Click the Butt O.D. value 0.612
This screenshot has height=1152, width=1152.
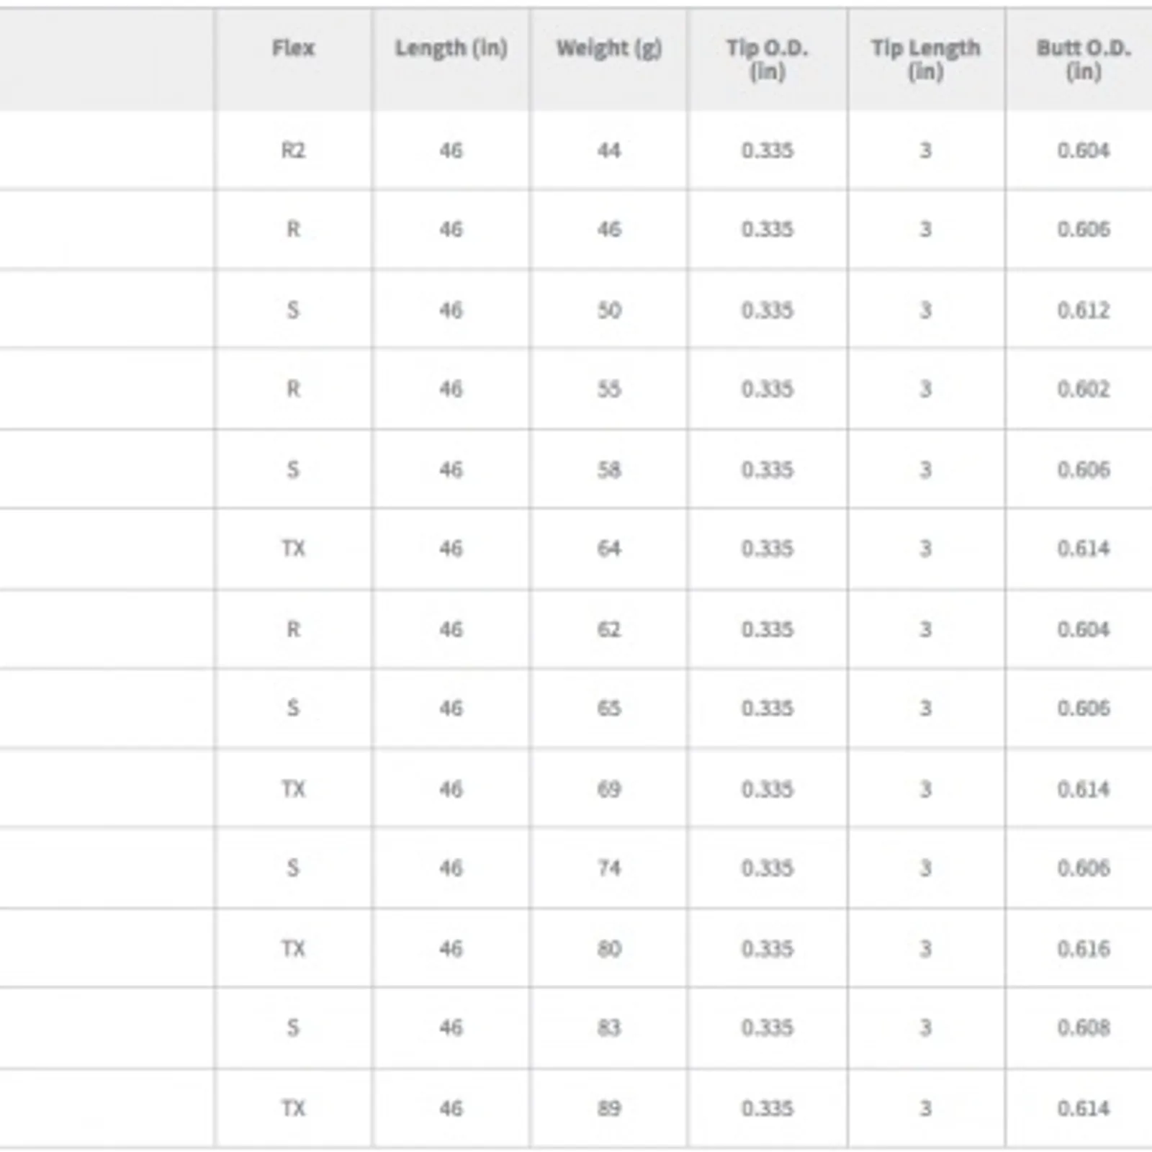point(1083,310)
